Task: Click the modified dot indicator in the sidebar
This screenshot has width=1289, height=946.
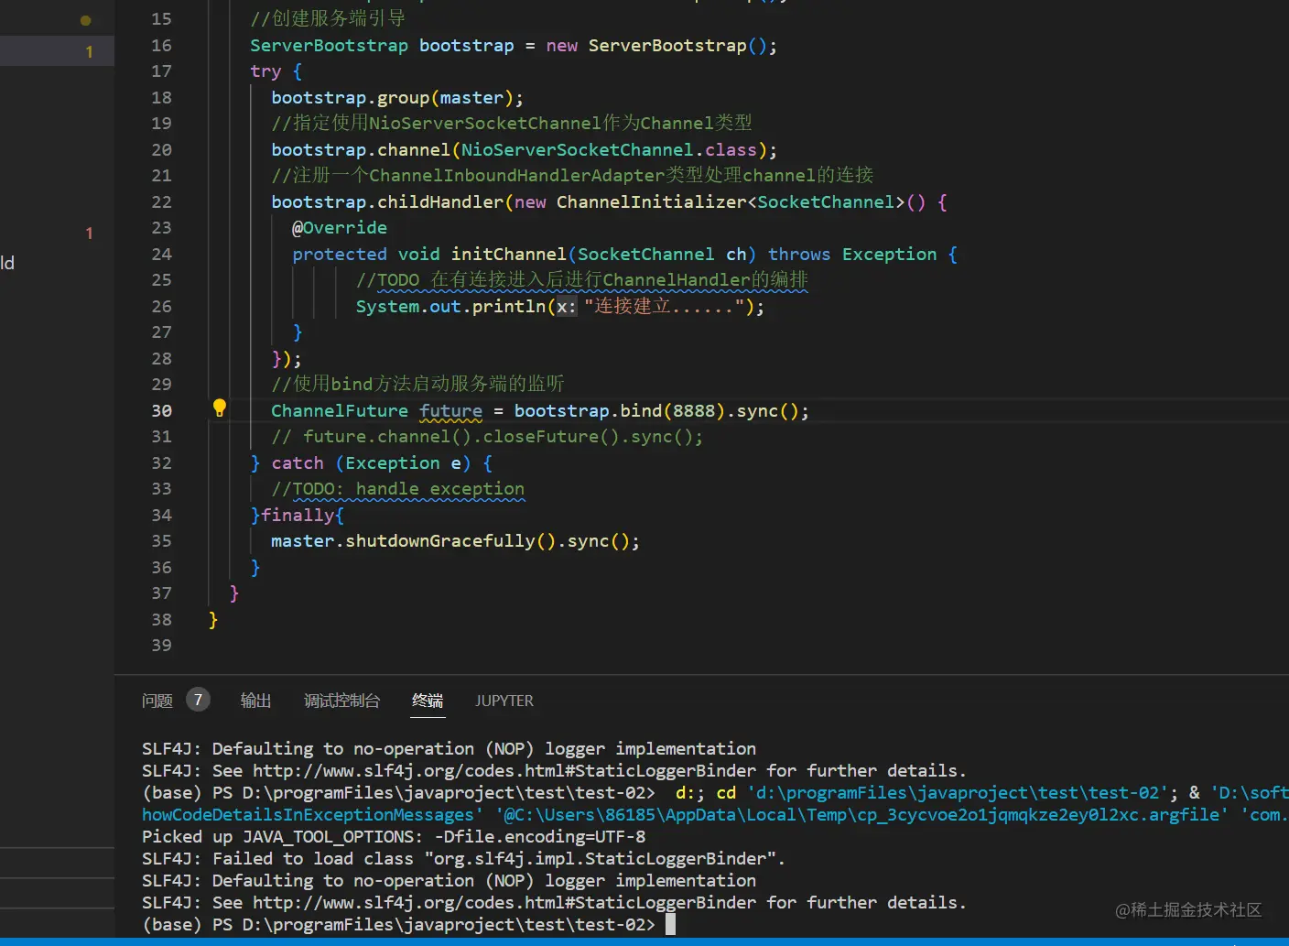Action: (85, 20)
